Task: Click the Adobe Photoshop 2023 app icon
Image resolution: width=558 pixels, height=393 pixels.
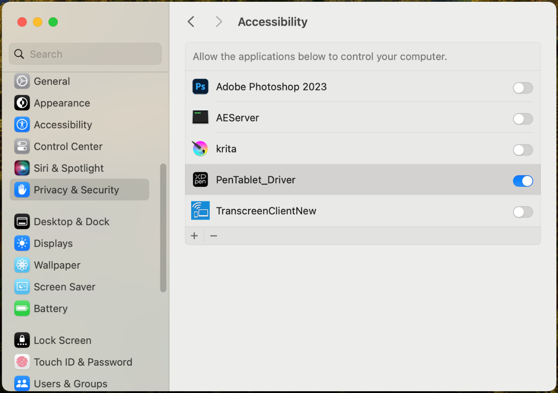Action: [x=200, y=87]
